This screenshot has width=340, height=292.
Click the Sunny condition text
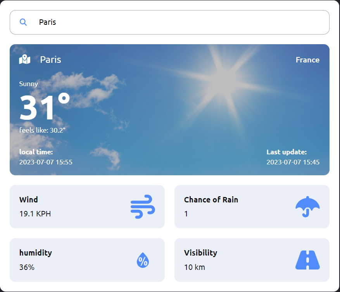point(28,84)
